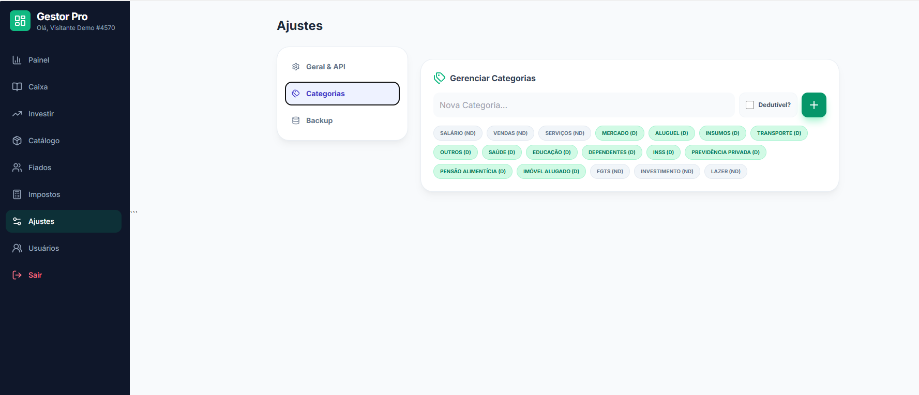The image size is (919, 395).
Task: Click the SALÁRIO (ND) category tag
Action: tap(458, 133)
